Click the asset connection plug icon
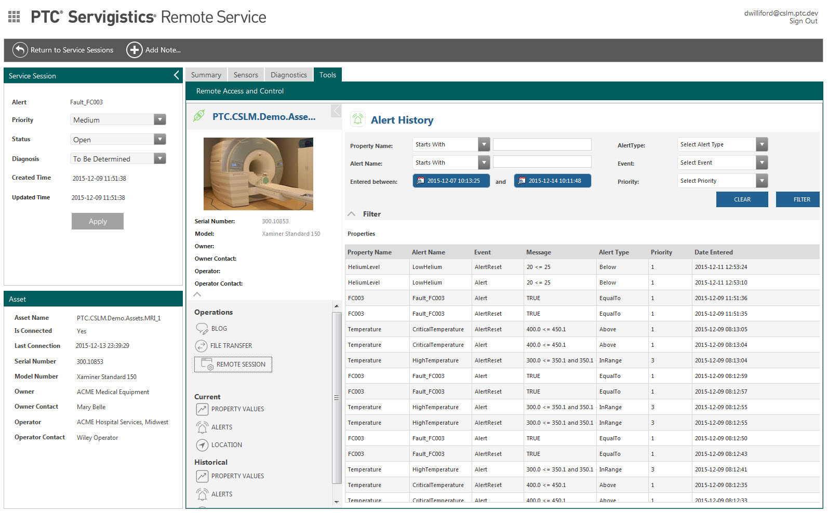This screenshot has height=513, width=828. pyautogui.click(x=199, y=116)
